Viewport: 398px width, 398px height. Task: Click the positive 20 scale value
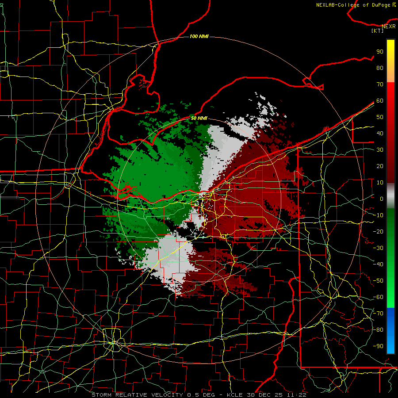pyautogui.click(x=380, y=166)
